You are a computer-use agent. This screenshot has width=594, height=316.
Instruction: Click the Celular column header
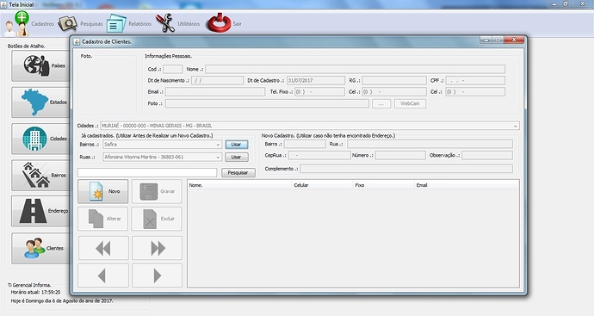tap(323, 185)
